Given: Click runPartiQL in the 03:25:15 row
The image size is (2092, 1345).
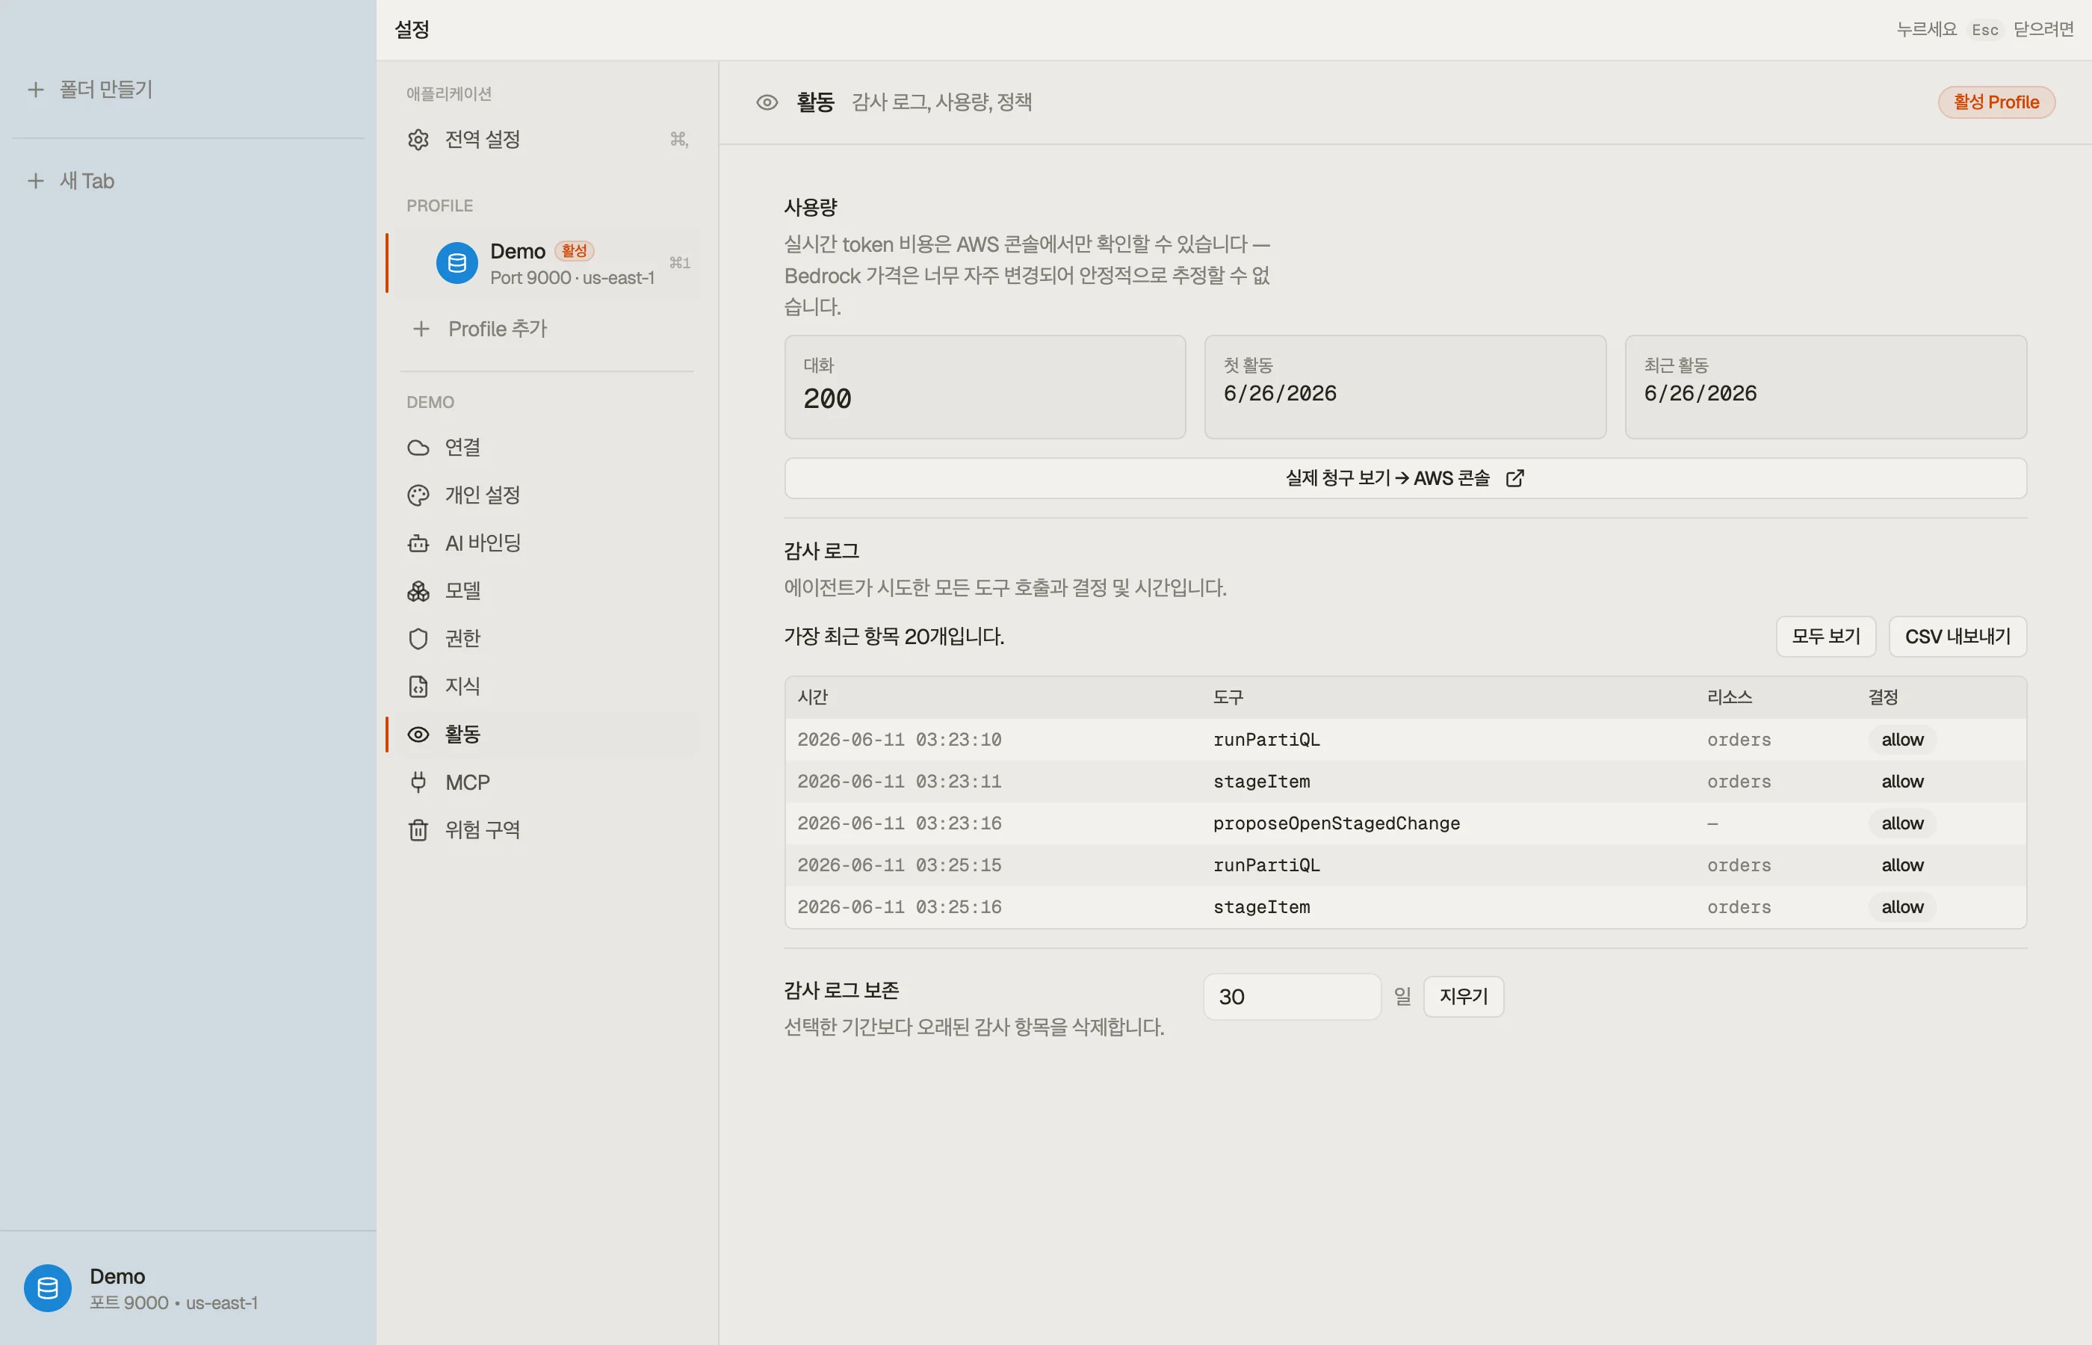Looking at the screenshot, I should click(x=1266, y=865).
